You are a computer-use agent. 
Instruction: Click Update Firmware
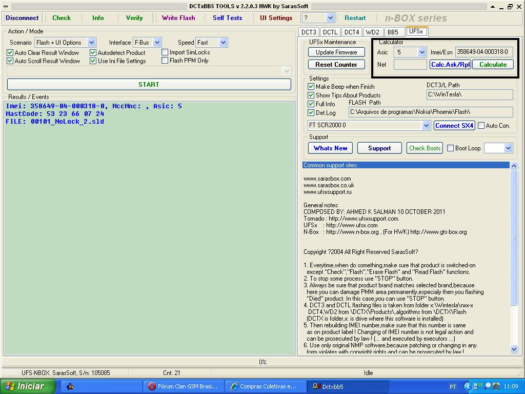pyautogui.click(x=336, y=52)
